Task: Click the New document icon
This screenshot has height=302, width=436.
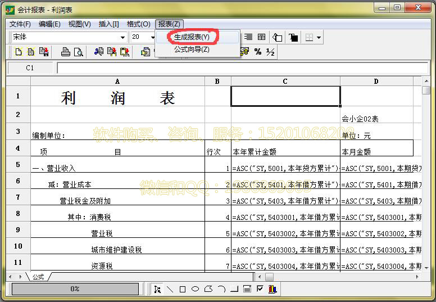Action: tap(19, 52)
